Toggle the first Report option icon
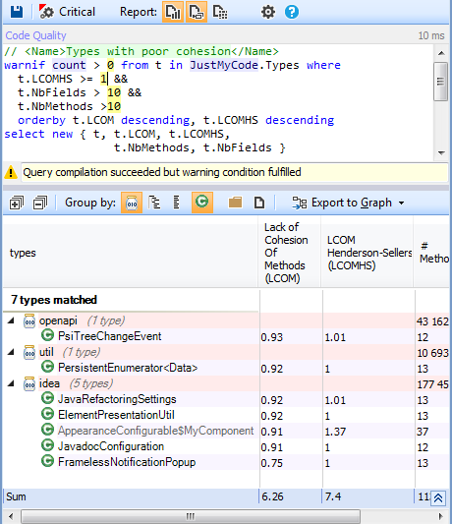The image size is (452, 524). 173,12
